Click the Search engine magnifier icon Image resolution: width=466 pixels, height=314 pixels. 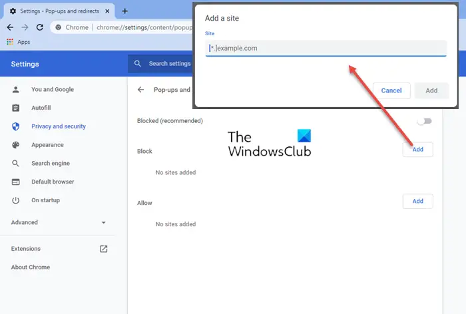[x=16, y=163]
